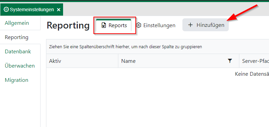This screenshot has width=269, height=127.
Task: Click the Reporting page heading
Action: [68, 25]
